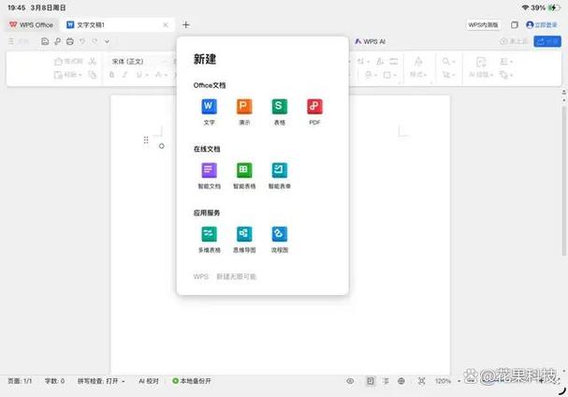Image resolution: width=568 pixels, height=397 pixels.
Task: Click the window switcher icon beside WPS内测版
Action: (515, 24)
